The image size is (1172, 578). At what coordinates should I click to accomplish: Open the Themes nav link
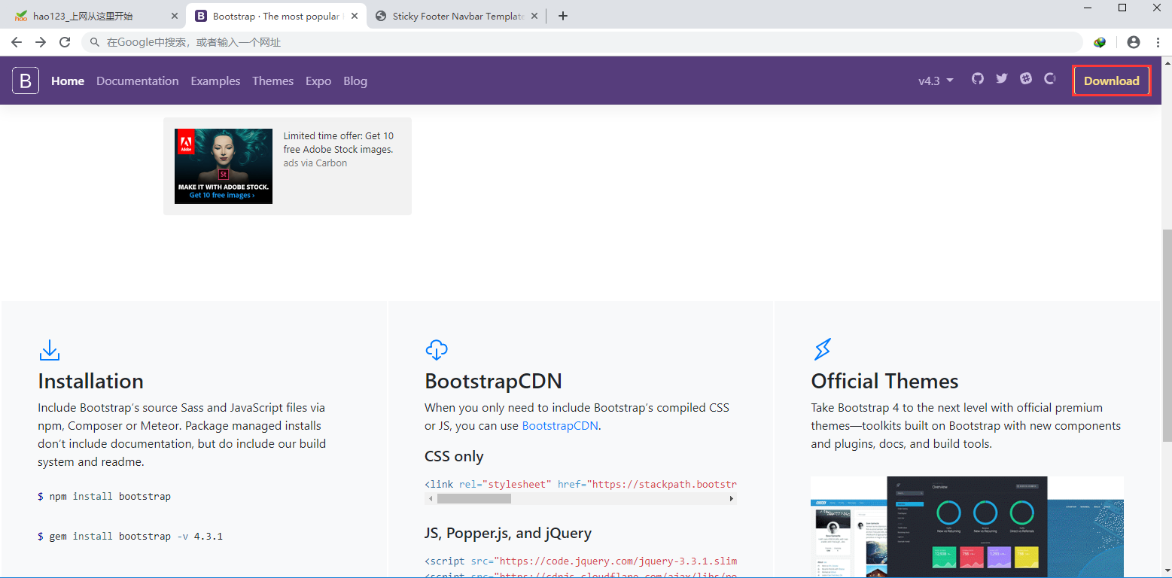click(x=272, y=81)
